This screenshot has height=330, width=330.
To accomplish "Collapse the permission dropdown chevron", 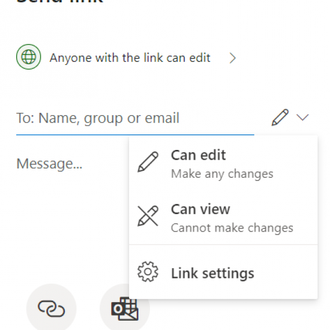I will click(302, 118).
